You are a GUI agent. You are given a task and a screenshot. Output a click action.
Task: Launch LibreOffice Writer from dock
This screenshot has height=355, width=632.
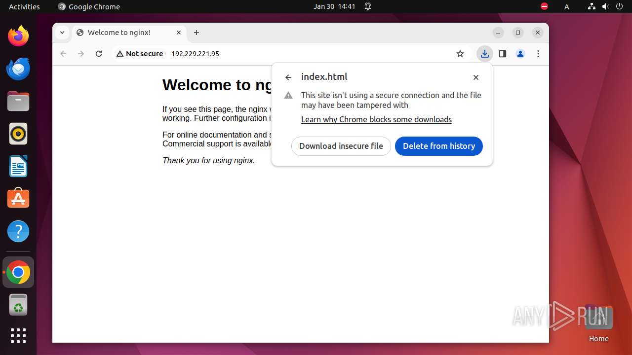pos(18,166)
